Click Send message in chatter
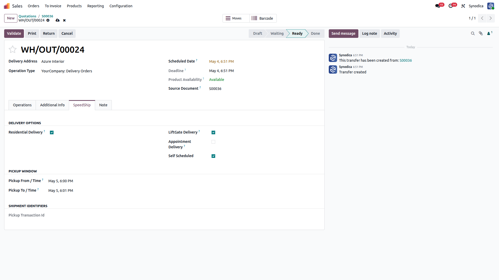The image size is (499, 280). pyautogui.click(x=343, y=33)
